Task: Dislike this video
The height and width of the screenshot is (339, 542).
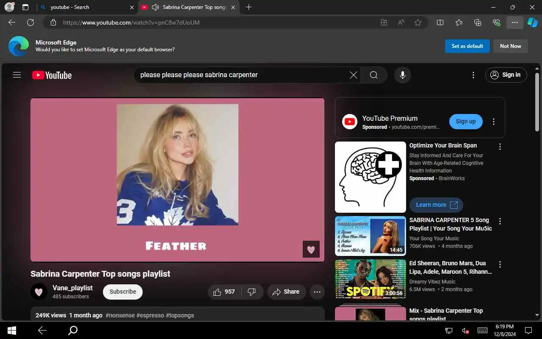Action: coord(252,292)
